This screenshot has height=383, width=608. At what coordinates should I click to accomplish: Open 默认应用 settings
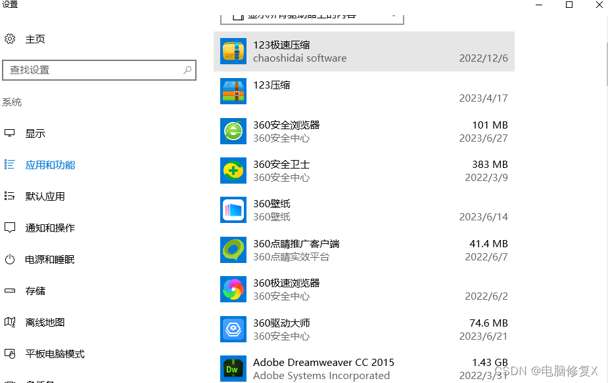[45, 197]
